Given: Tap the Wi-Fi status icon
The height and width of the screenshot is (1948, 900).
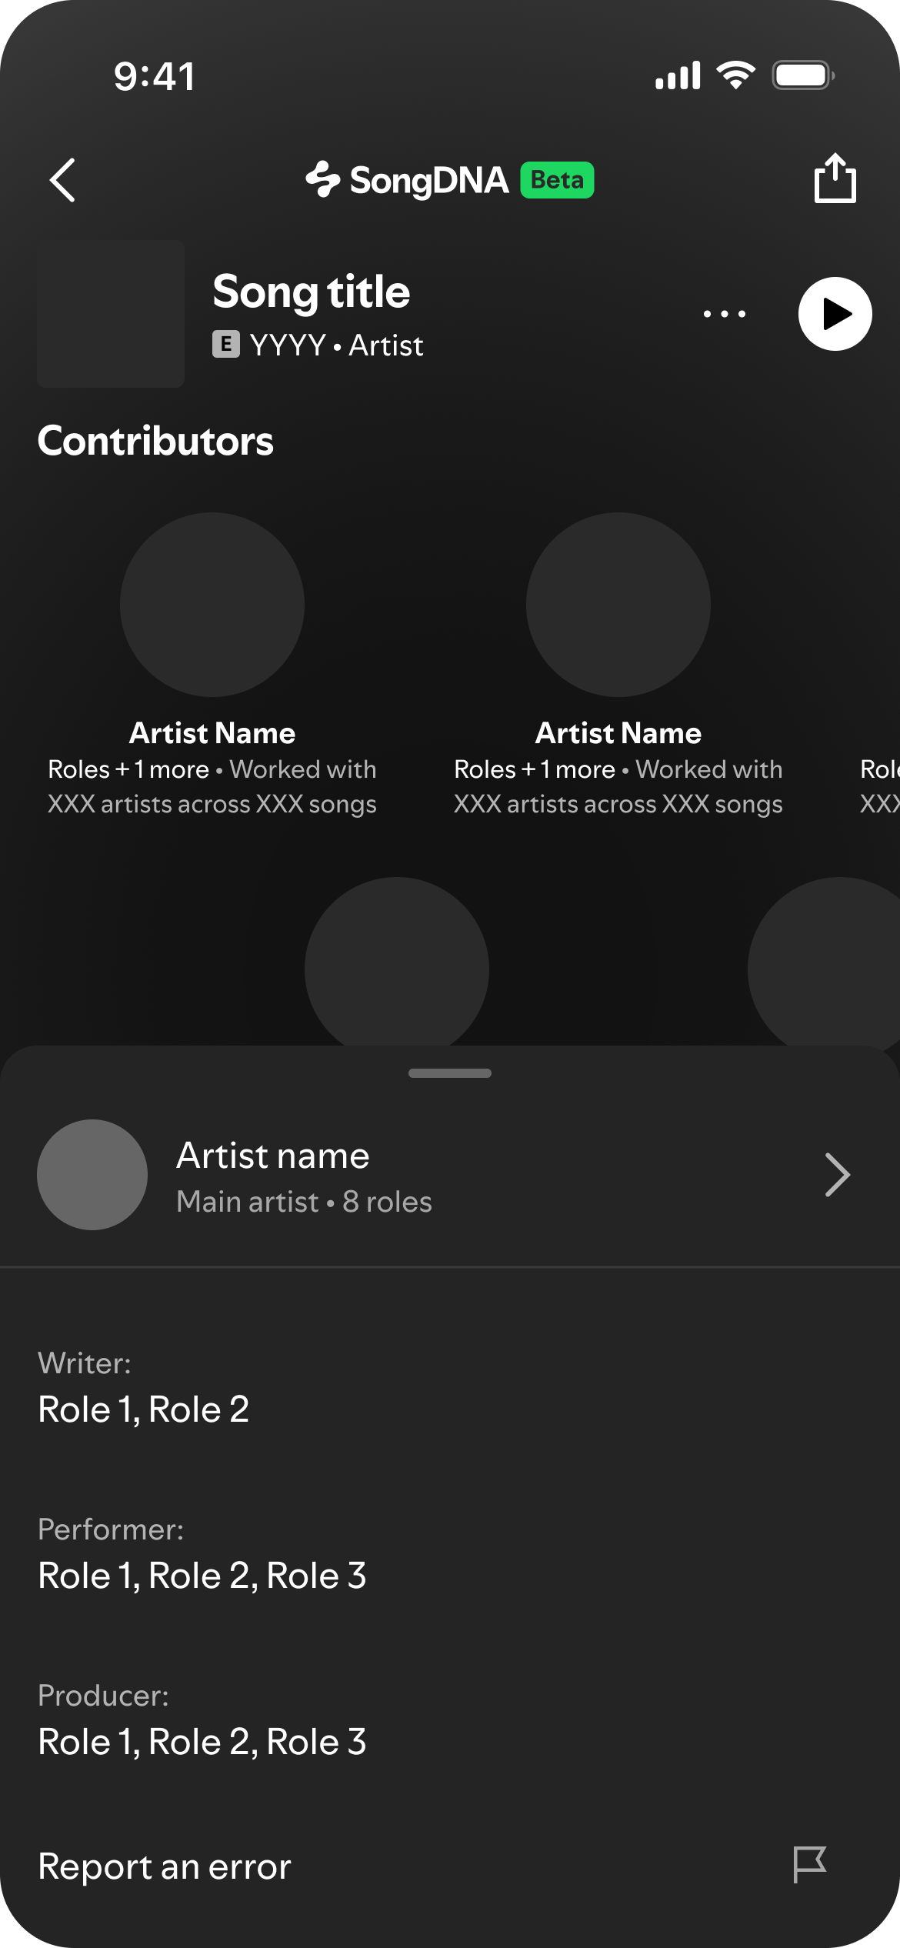Looking at the screenshot, I should (735, 75).
